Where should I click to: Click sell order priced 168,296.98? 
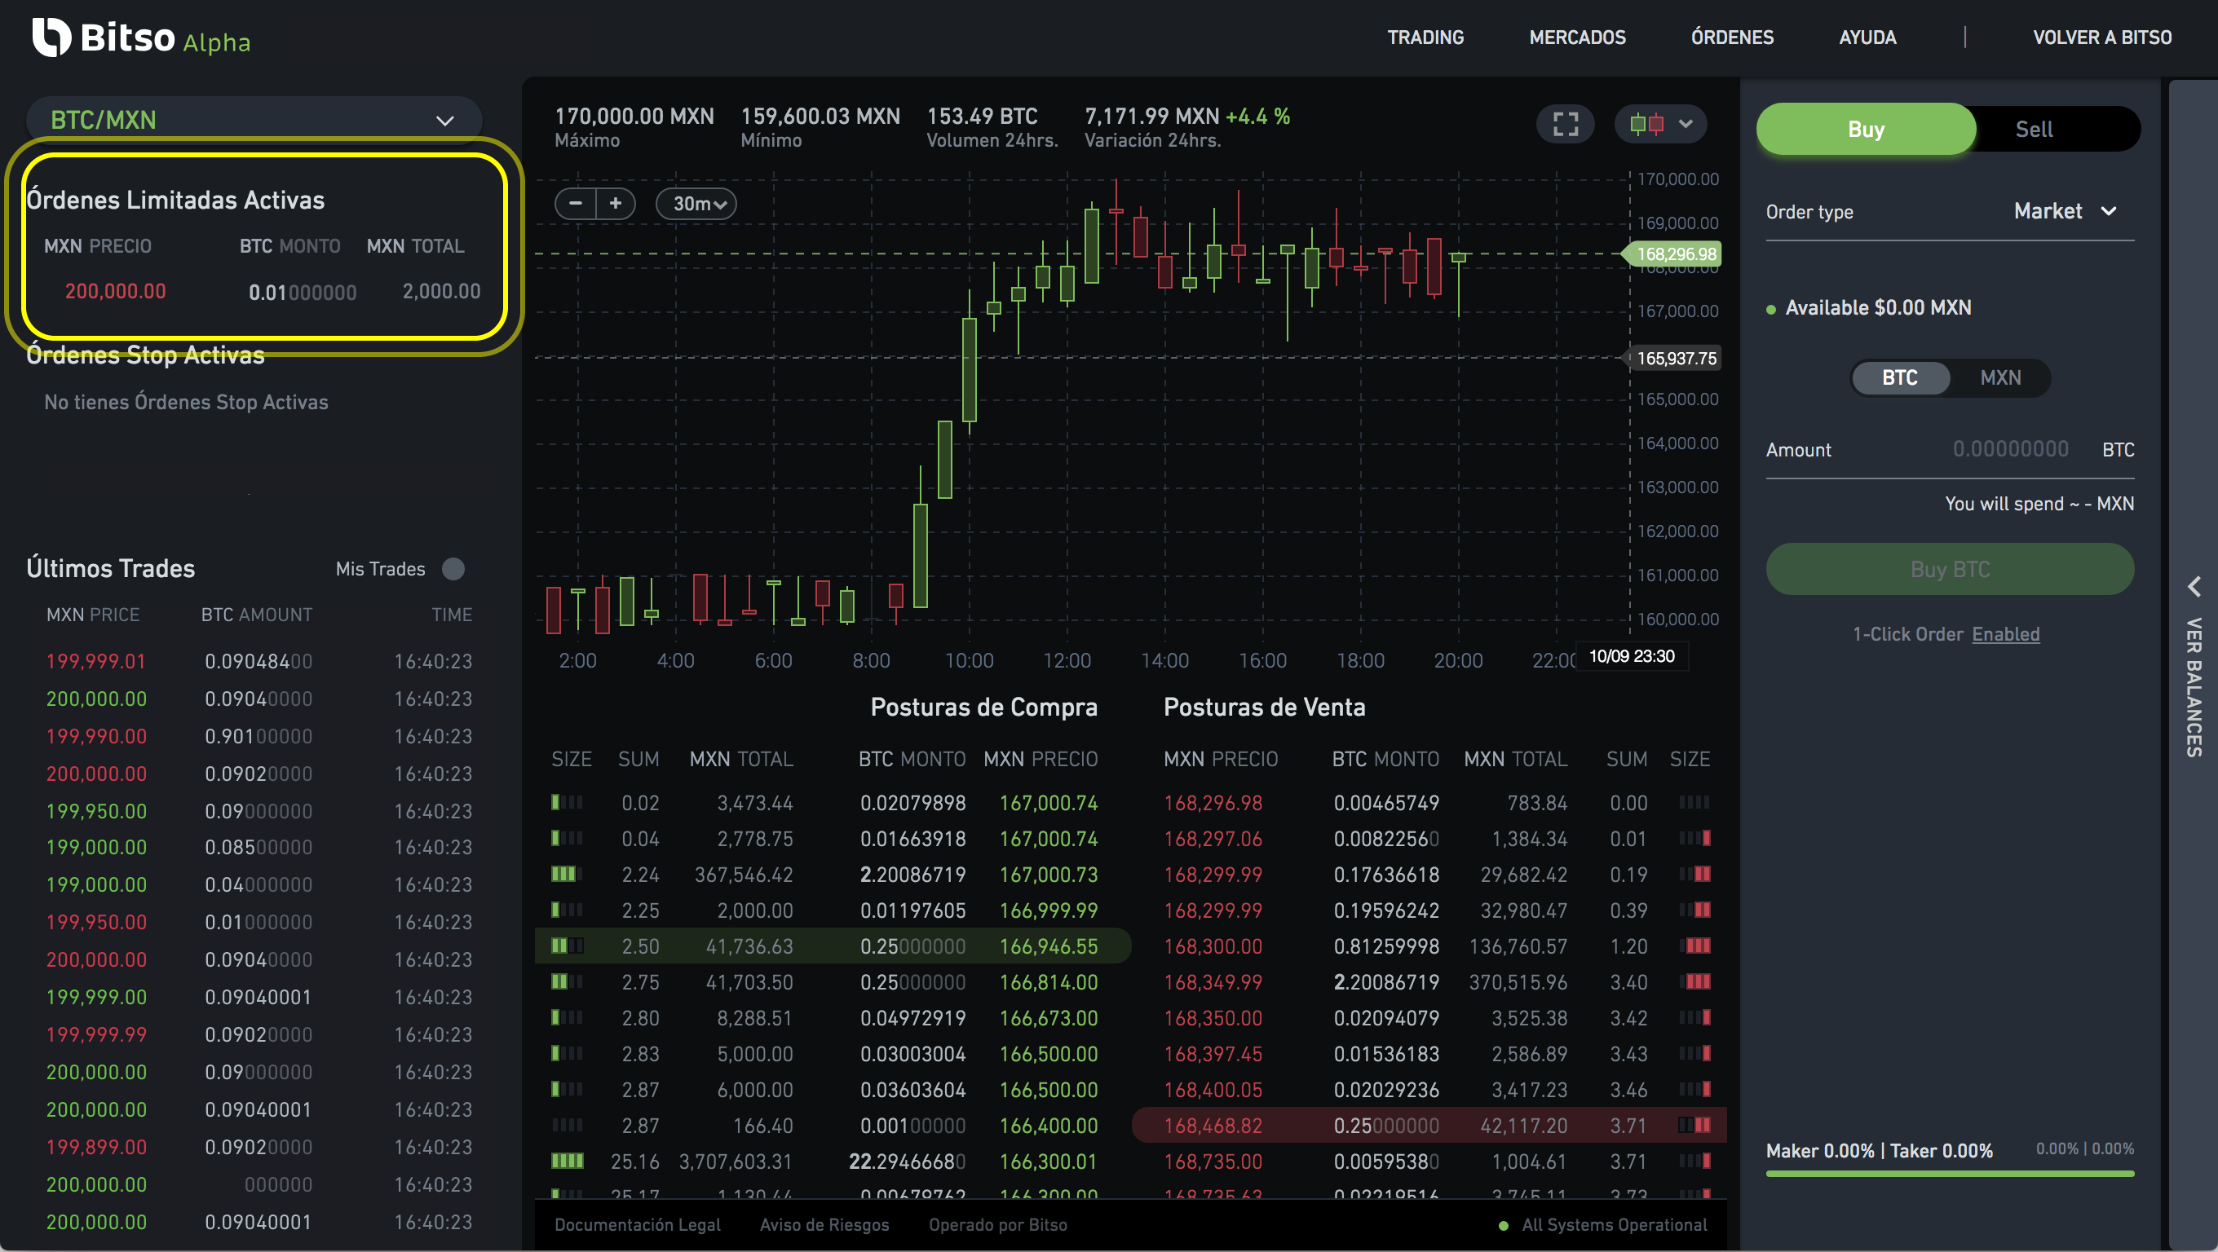point(1429,803)
